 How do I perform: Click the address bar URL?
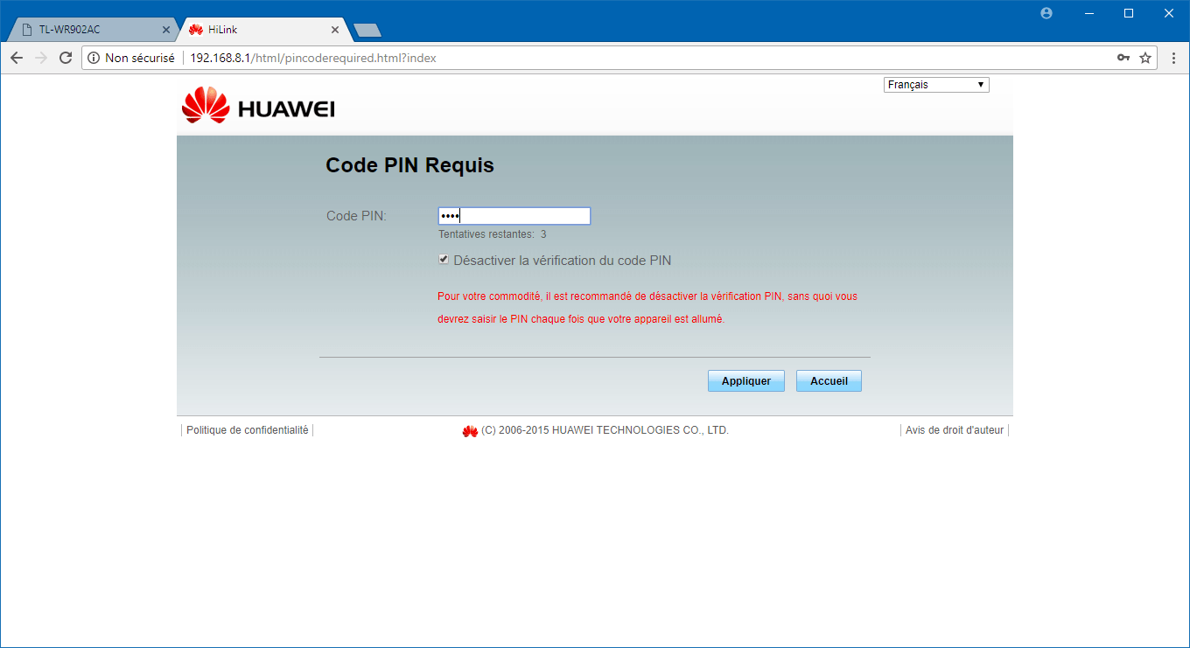[313, 58]
